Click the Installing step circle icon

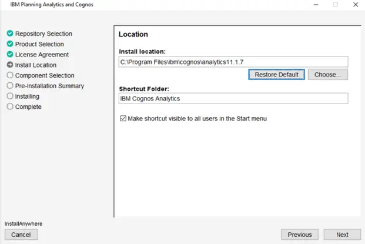10,96
